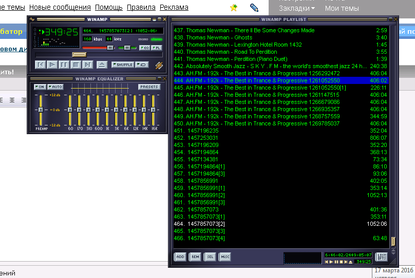Select track 437 There'll Be Some Changes Made
Image resolution: width=415 pixels, height=278 pixels.
pyautogui.click(x=280, y=30)
